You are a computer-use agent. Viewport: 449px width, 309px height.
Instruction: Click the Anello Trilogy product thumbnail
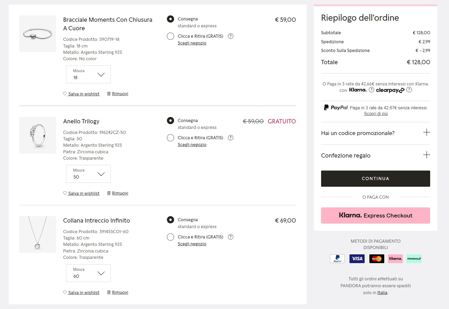38,135
